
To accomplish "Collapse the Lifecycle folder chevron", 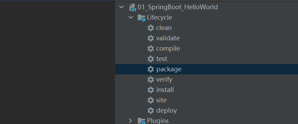I will [x=131, y=18].
